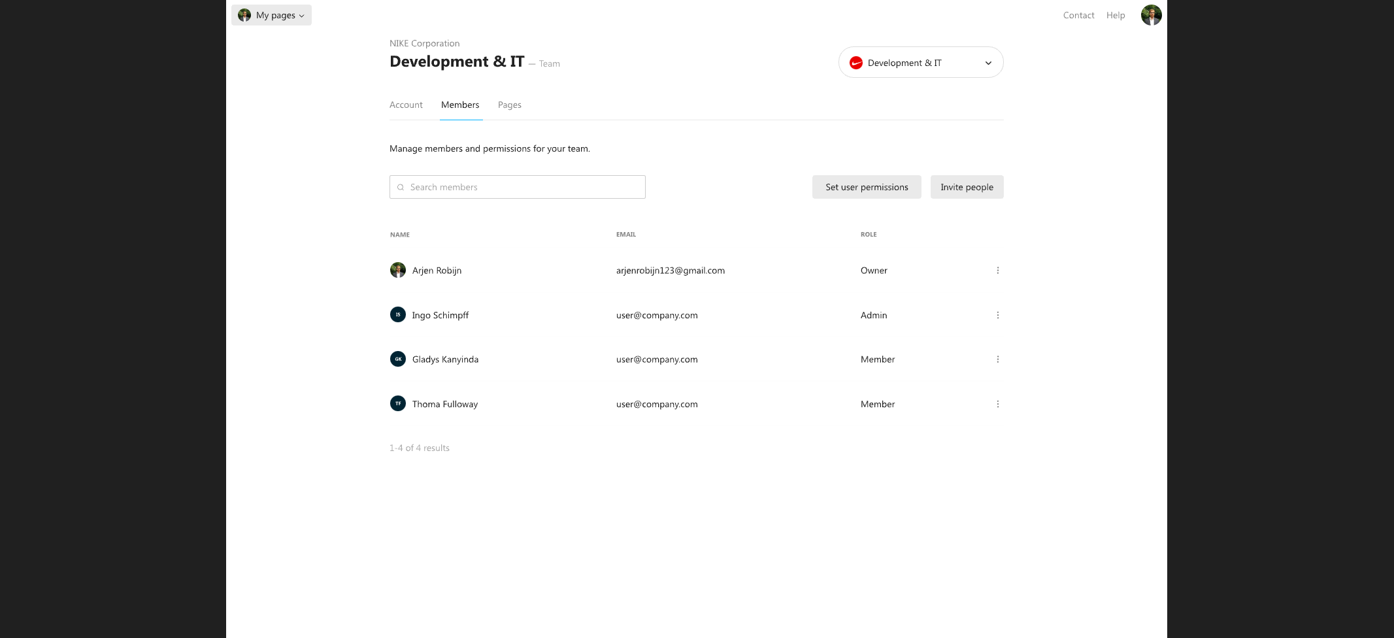Open the Pages tab
Screen dimensions: 1394x638
[510, 105]
